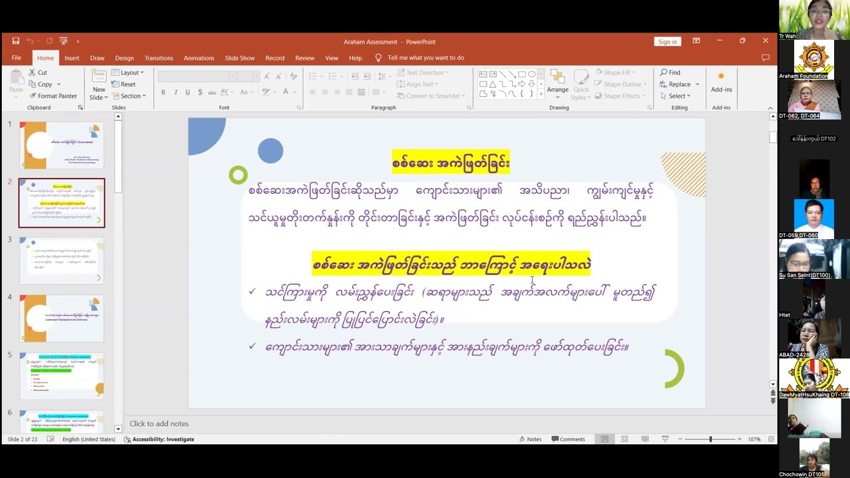Start slideshow from beginning icon in title bar
This screenshot has height=478, width=850.
[64, 41]
